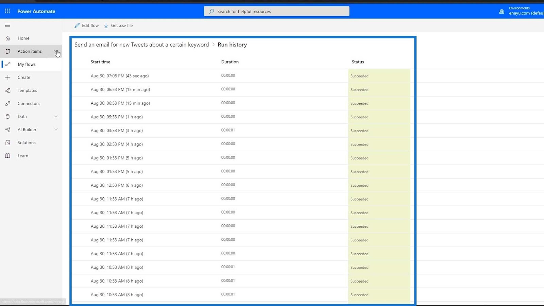This screenshot has height=306, width=544.
Task: Click the Action items clipboard icon
Action: click(8, 51)
